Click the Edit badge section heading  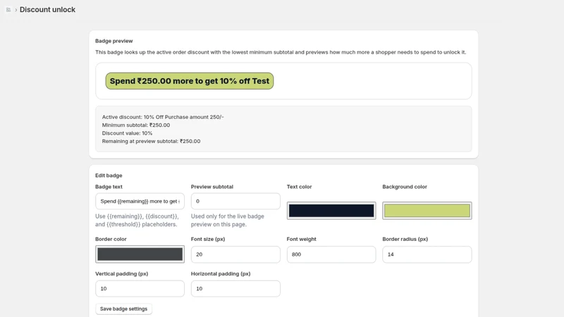[x=109, y=175]
